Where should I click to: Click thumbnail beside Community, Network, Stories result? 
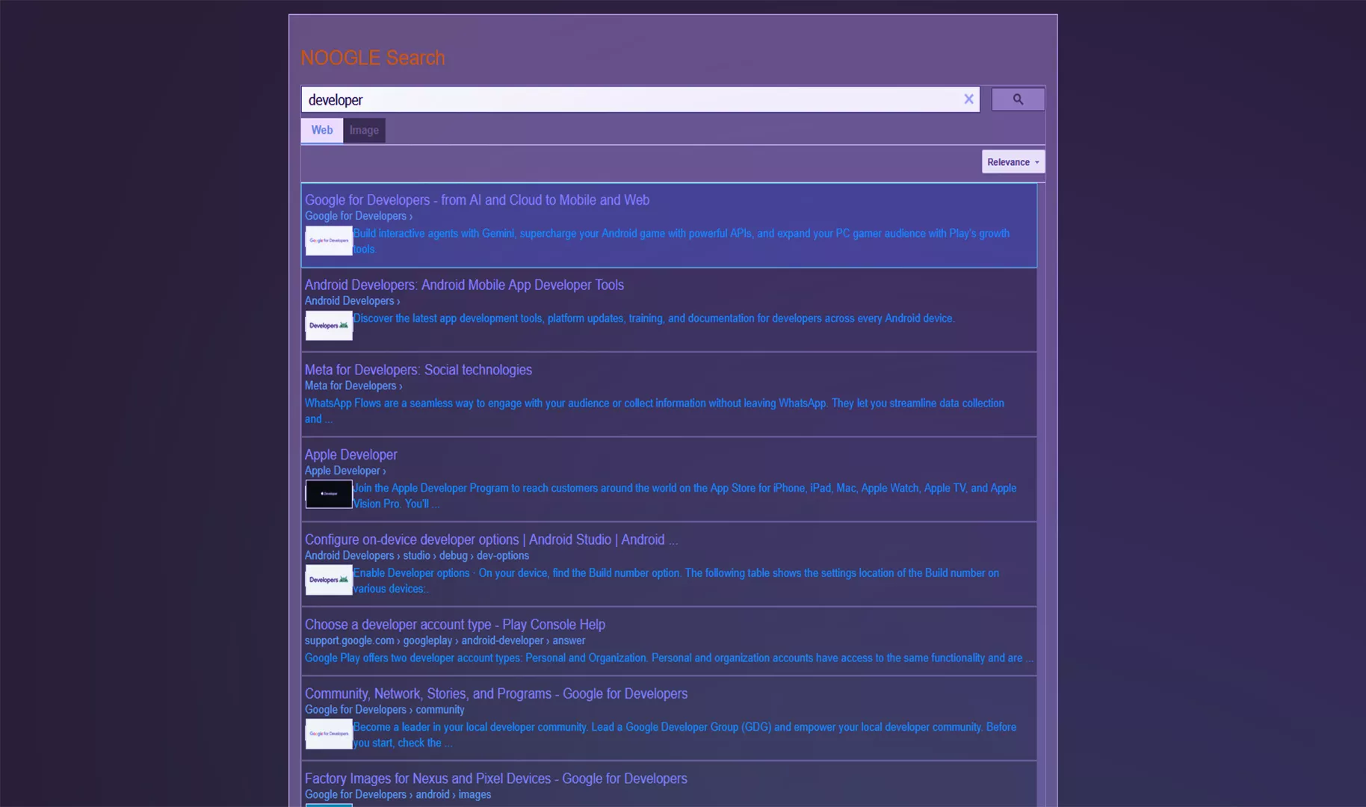click(328, 734)
